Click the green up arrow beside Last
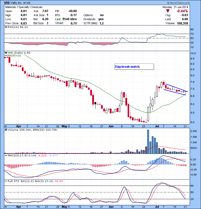 coord(63,19)
